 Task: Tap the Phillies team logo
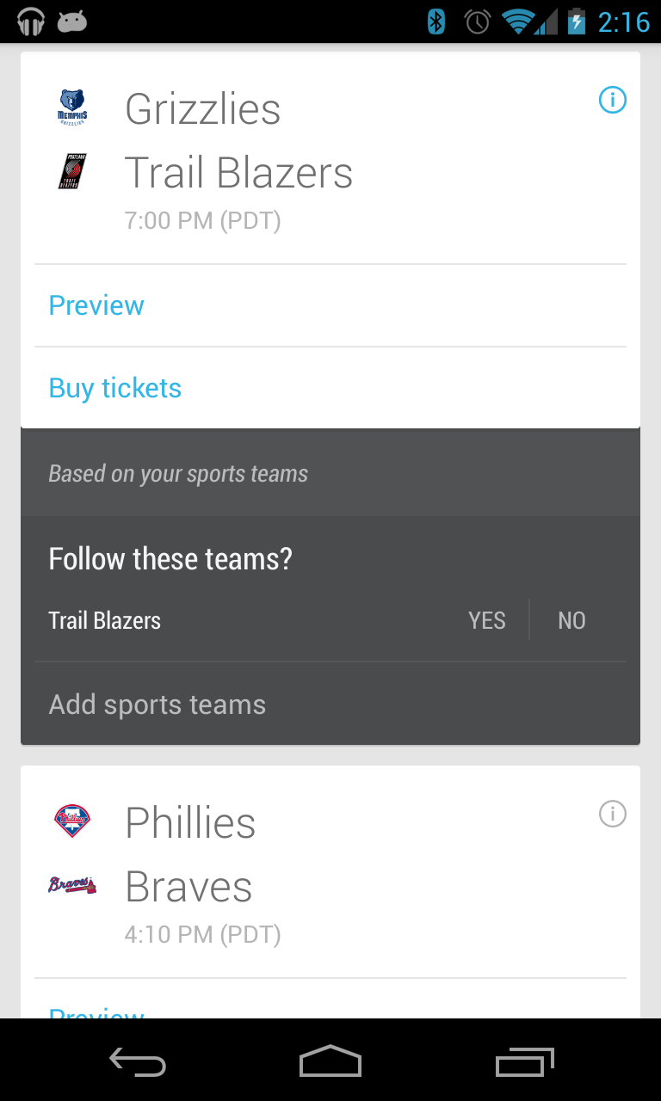point(72,821)
